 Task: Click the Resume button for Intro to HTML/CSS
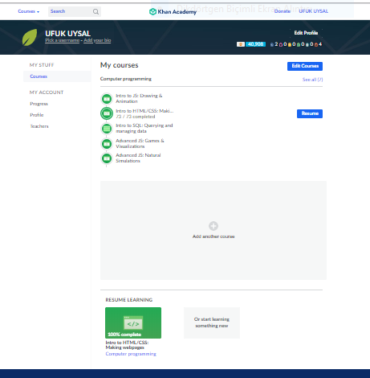click(x=310, y=113)
